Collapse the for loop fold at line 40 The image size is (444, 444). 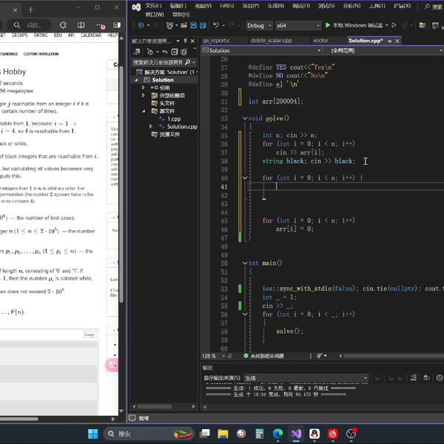[245, 178]
